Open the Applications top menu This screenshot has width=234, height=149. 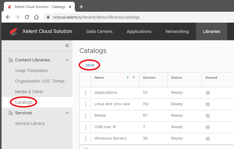click(139, 31)
